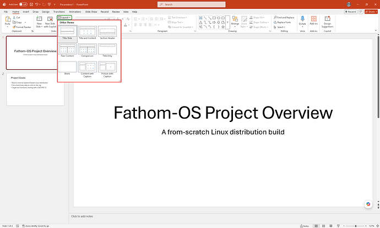
Task: Open the Shape Fill dropdown
Action: [257, 18]
